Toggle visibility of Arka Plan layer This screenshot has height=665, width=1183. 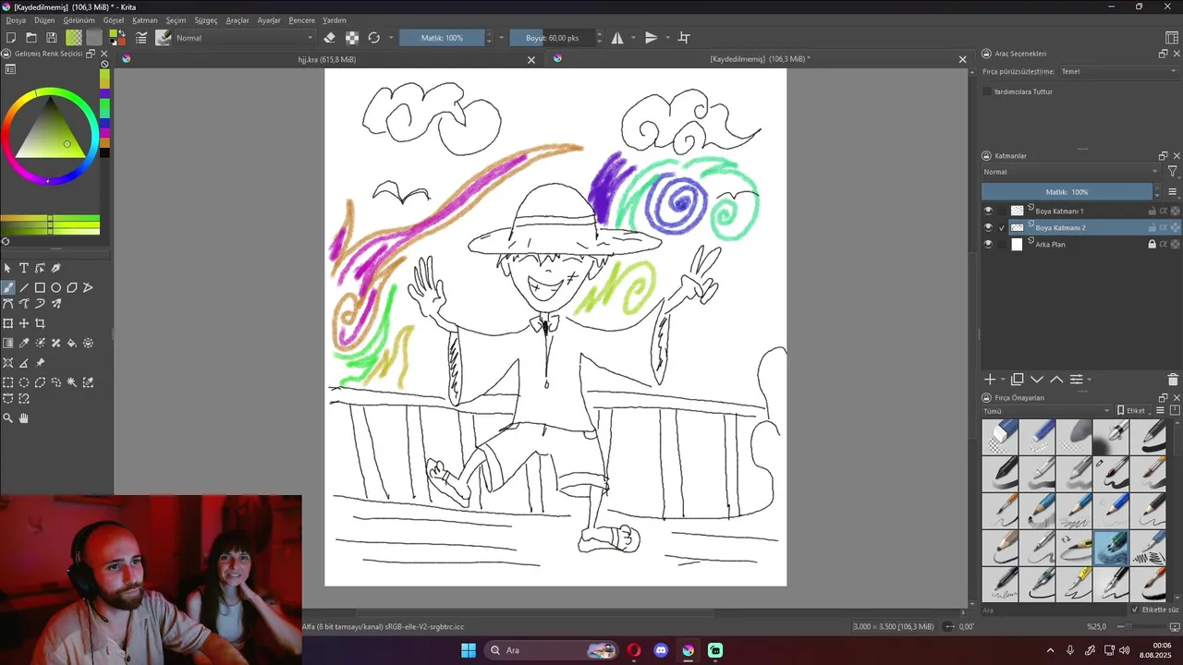click(988, 245)
